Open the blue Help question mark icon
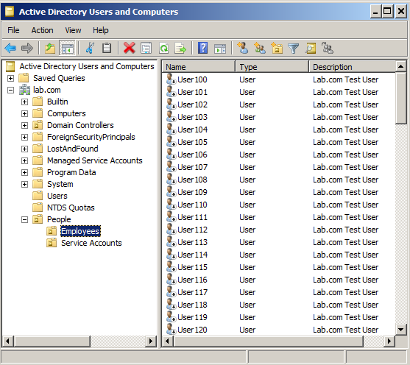410x365 pixels. tap(202, 48)
